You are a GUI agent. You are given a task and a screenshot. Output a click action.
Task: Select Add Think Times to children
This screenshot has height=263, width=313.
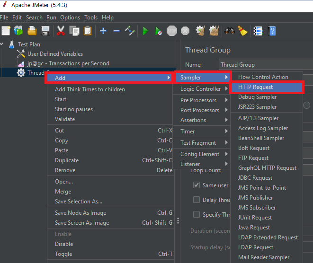point(111,89)
